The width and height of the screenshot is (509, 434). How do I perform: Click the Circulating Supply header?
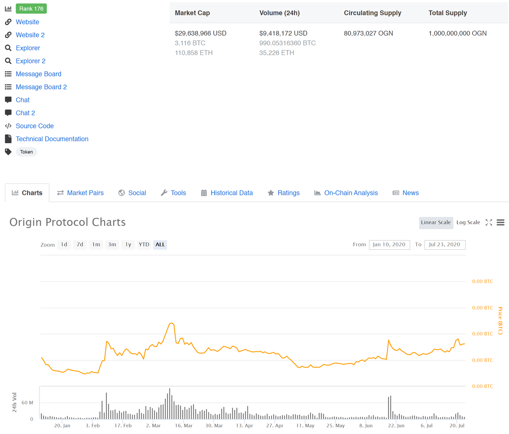pos(372,13)
